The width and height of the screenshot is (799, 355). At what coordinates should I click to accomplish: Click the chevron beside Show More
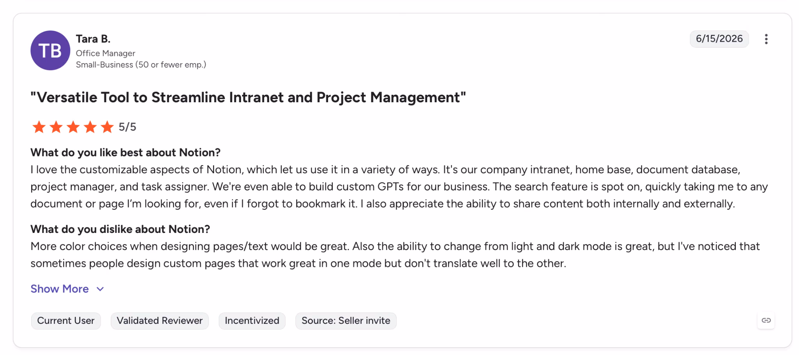100,289
